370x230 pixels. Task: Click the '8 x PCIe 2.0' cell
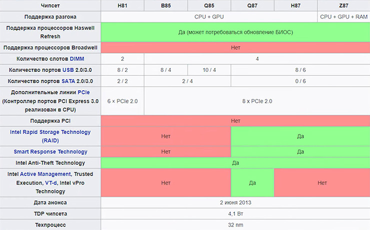[257, 101]
